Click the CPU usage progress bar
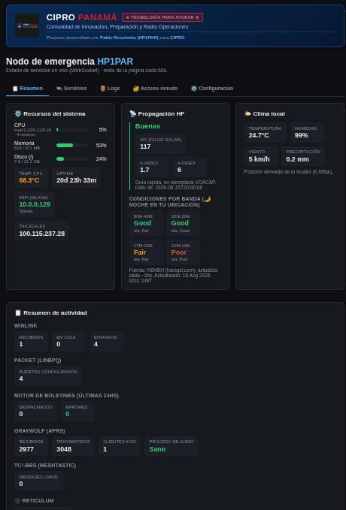Screen dimensions: 346x510 pyautogui.click(x=71, y=130)
